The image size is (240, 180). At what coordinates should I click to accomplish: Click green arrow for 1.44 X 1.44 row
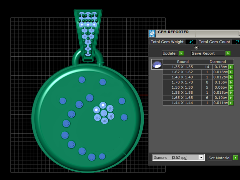[x=231, y=103]
